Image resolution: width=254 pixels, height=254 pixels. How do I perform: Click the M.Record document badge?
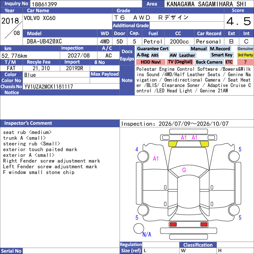click(x=220, y=49)
